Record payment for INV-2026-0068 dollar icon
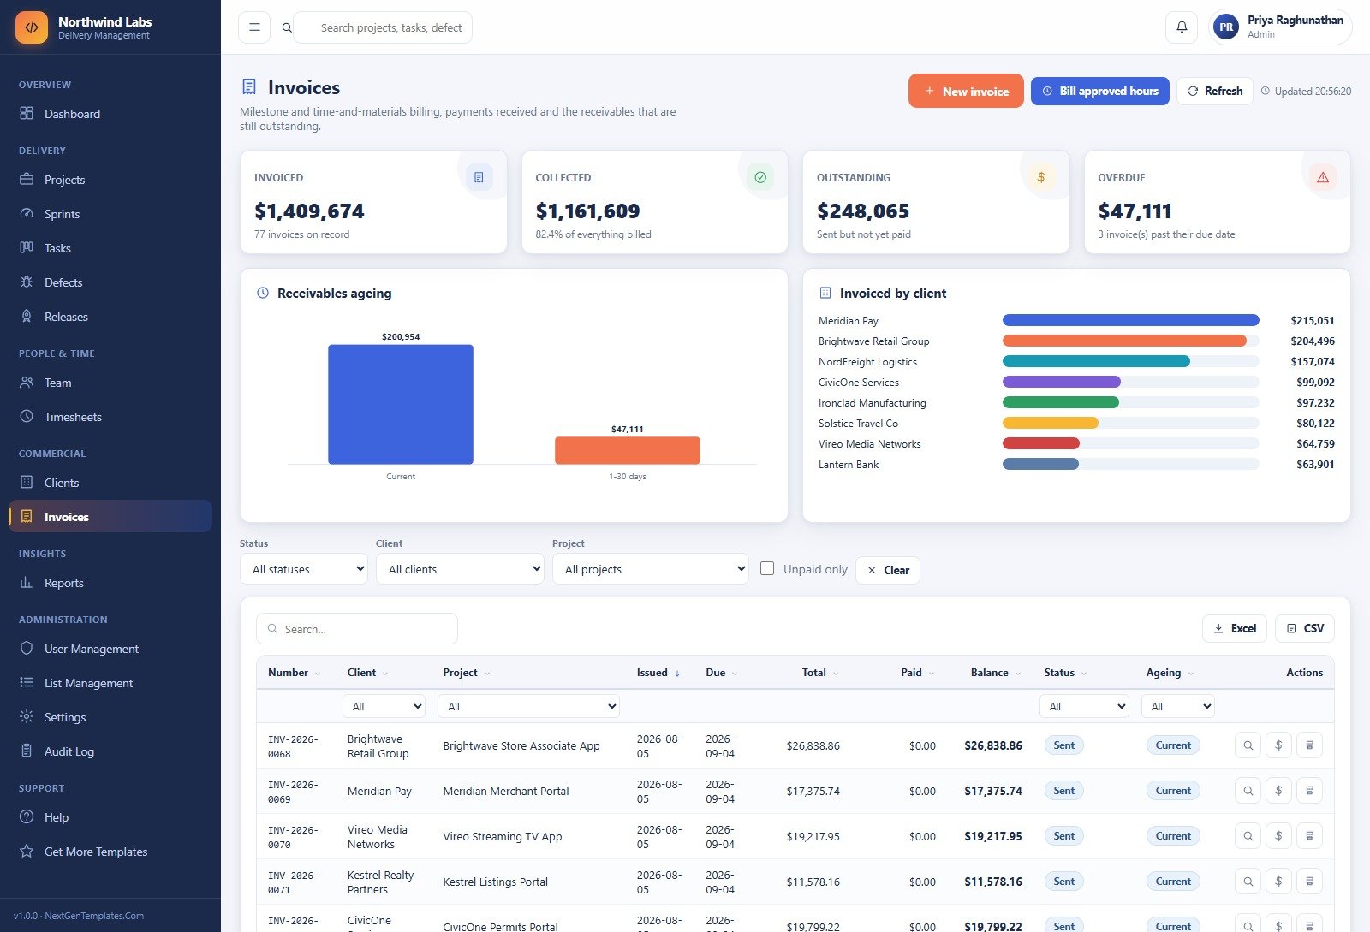Image resolution: width=1370 pixels, height=932 pixels. (1278, 745)
